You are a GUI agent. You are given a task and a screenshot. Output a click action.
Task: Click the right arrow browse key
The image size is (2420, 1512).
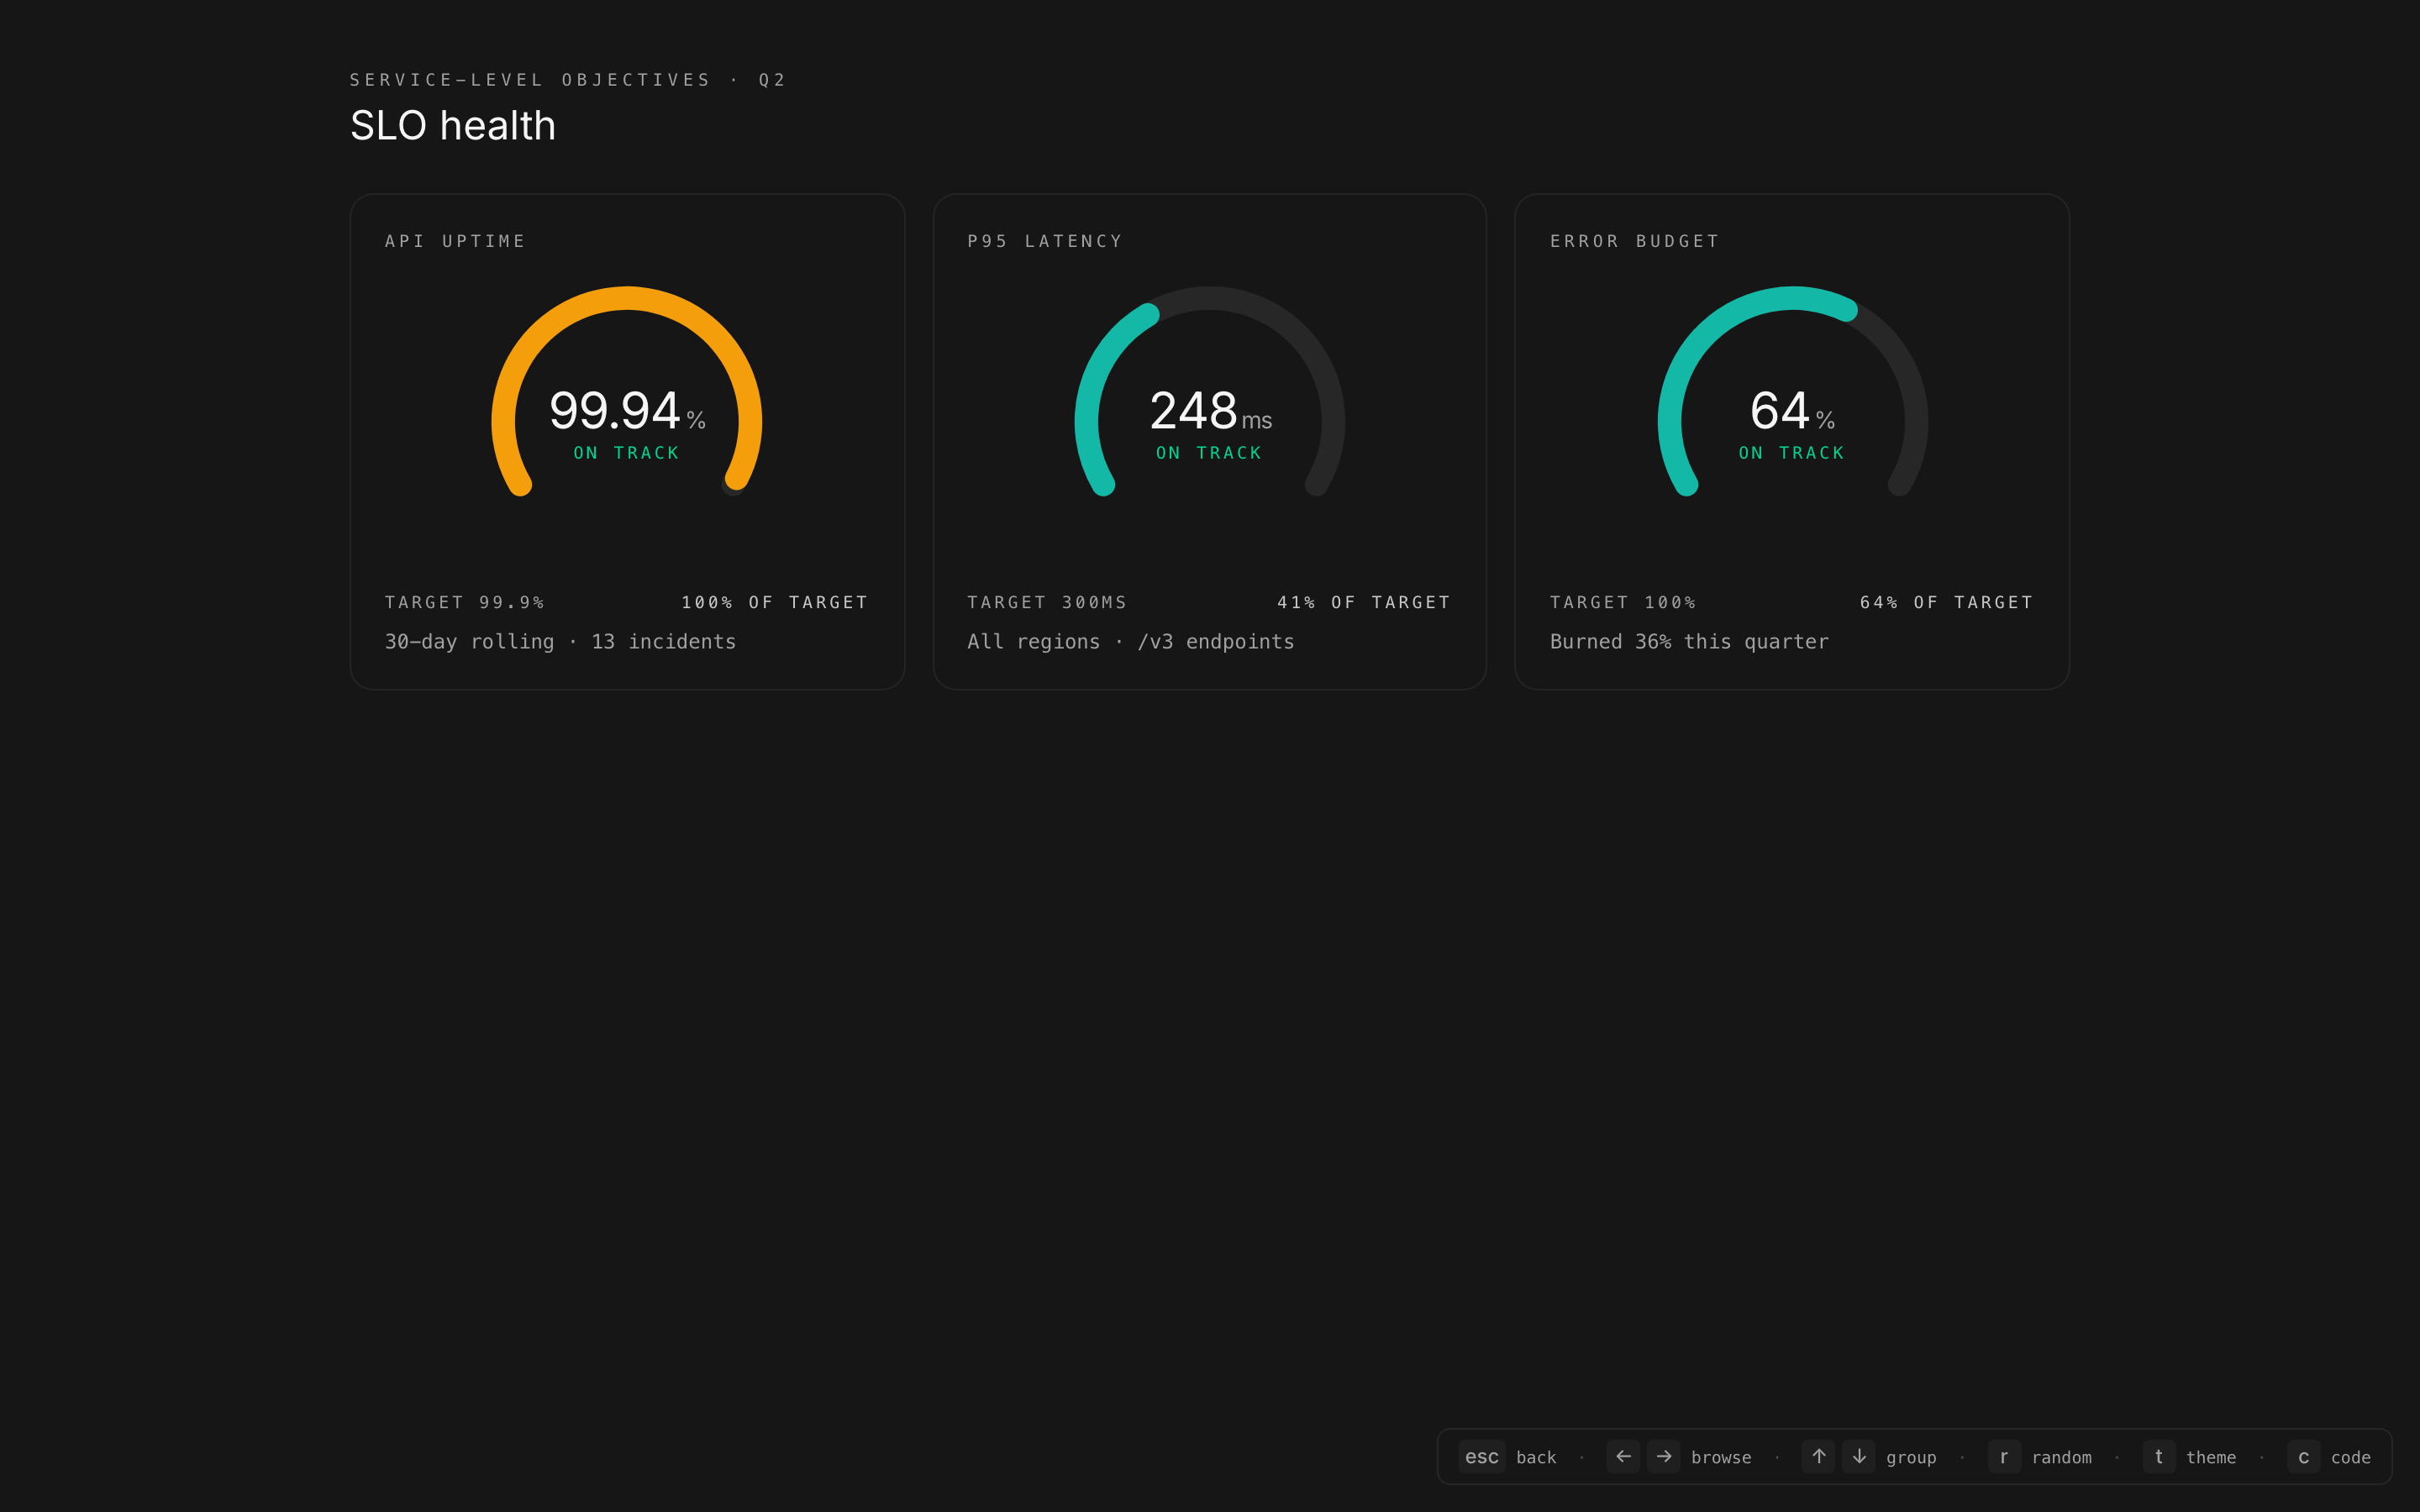(1664, 1456)
